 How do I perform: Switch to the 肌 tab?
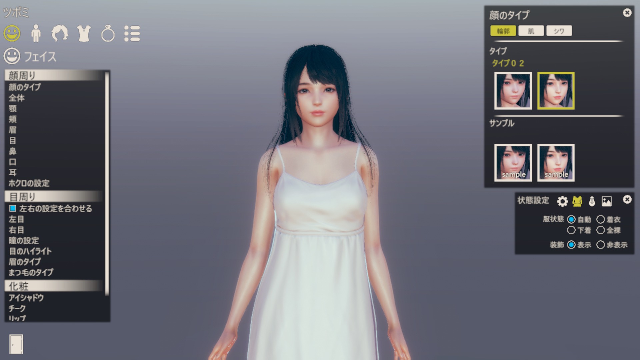(531, 31)
